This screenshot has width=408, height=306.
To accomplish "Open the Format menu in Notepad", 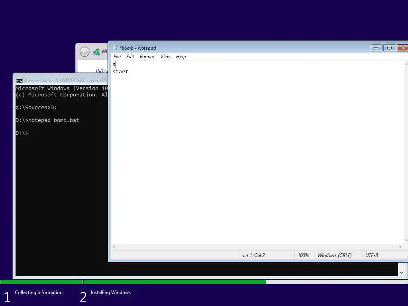I will [x=147, y=57].
